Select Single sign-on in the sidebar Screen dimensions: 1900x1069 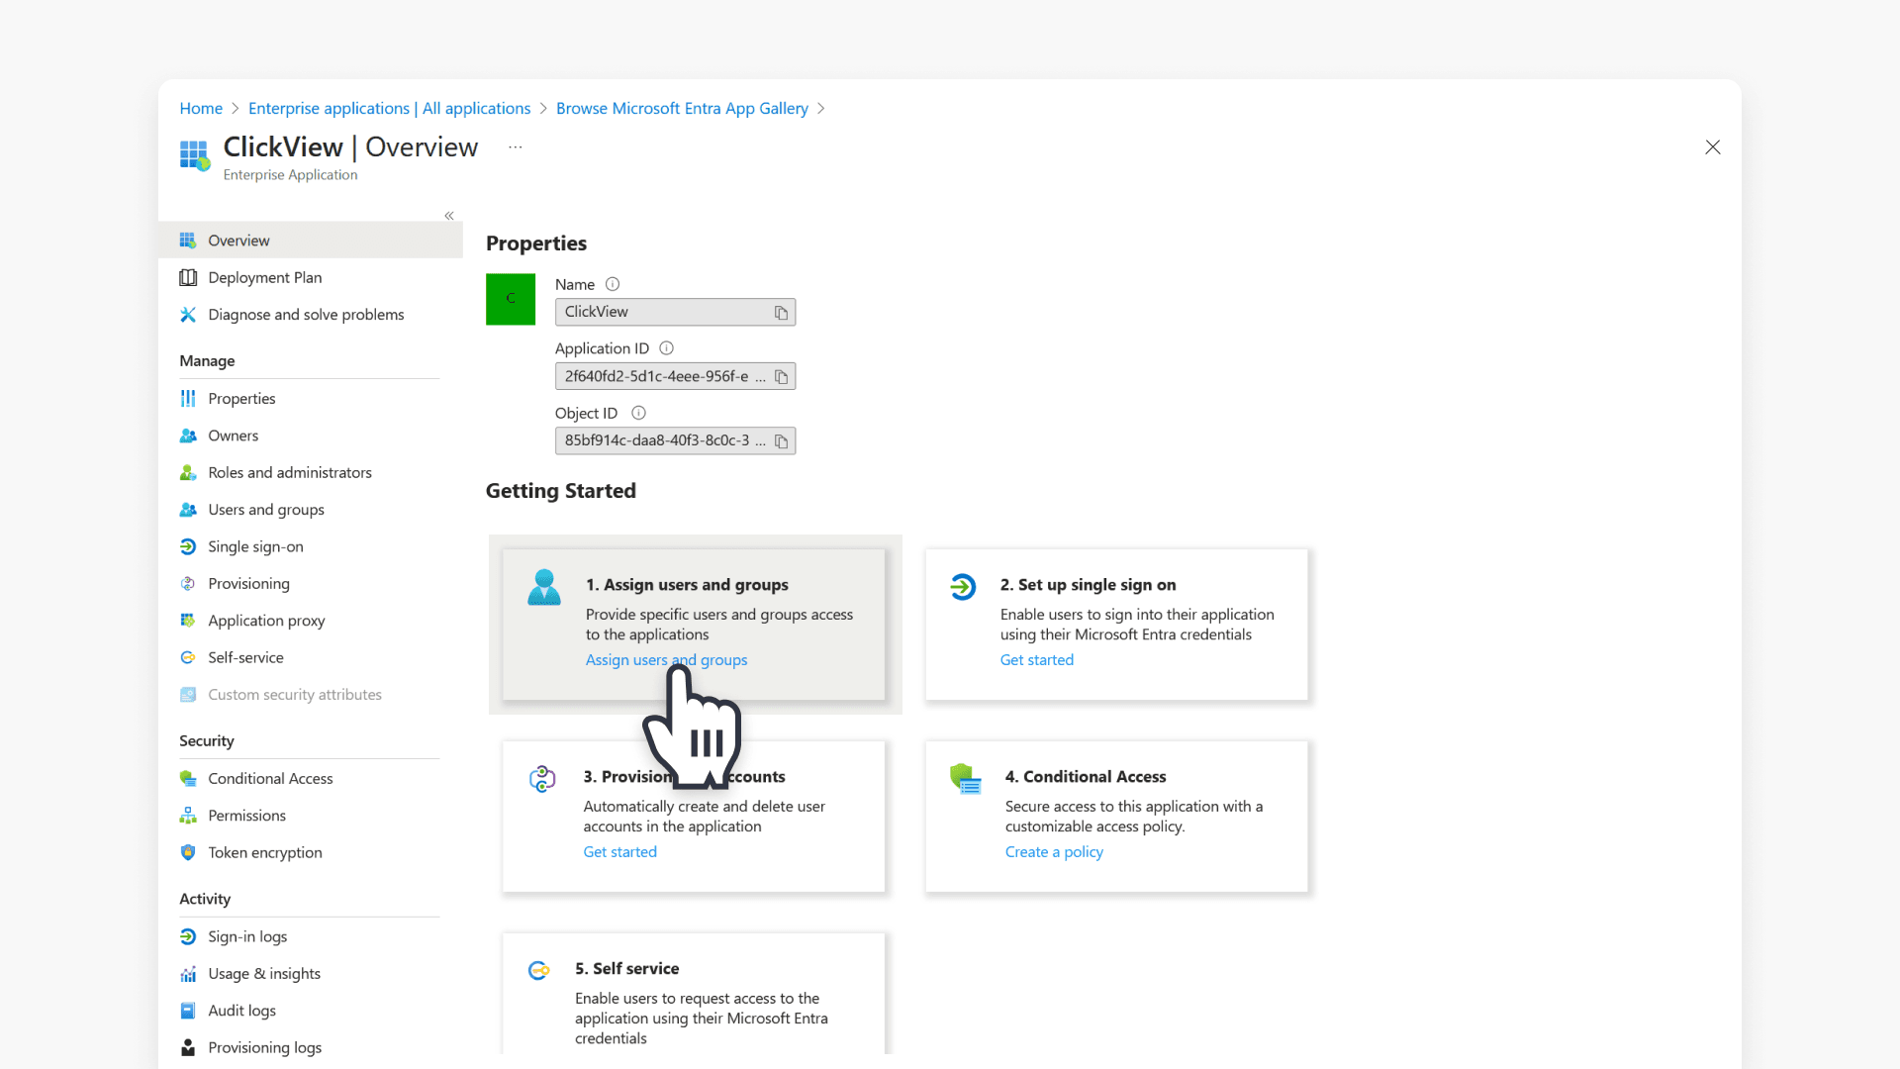tap(255, 546)
